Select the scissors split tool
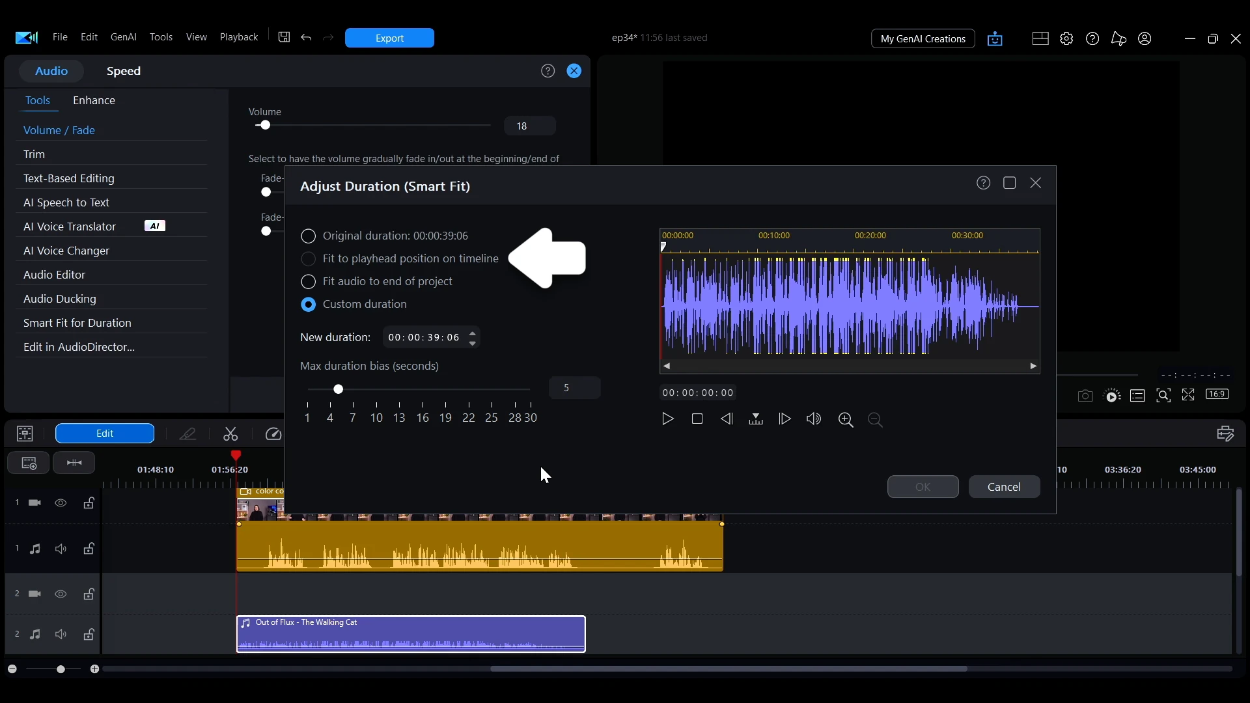Image resolution: width=1250 pixels, height=703 pixels. tap(231, 434)
